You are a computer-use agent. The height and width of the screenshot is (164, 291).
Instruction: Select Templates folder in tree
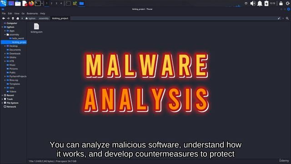(x=15, y=84)
